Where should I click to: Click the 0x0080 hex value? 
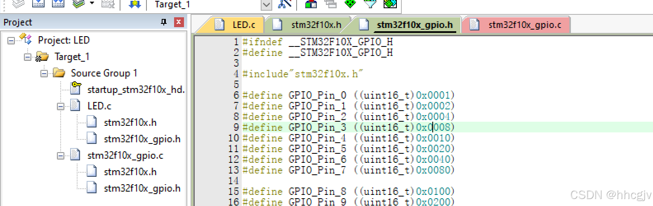pyautogui.click(x=433, y=170)
